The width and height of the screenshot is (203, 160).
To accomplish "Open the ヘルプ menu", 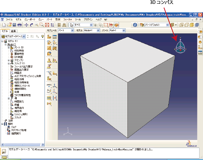I will 99,20.
